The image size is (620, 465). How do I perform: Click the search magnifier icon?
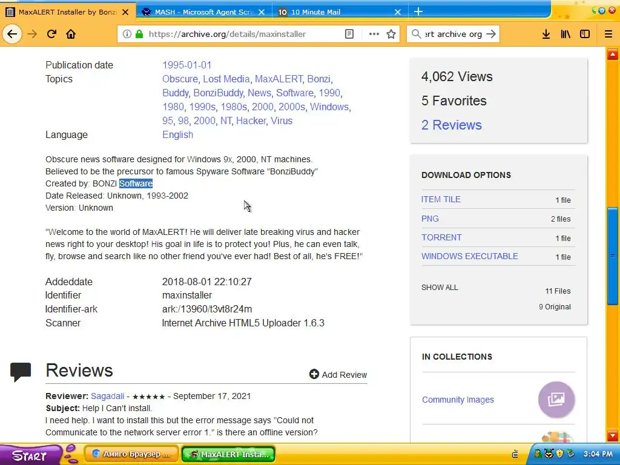coord(416,34)
